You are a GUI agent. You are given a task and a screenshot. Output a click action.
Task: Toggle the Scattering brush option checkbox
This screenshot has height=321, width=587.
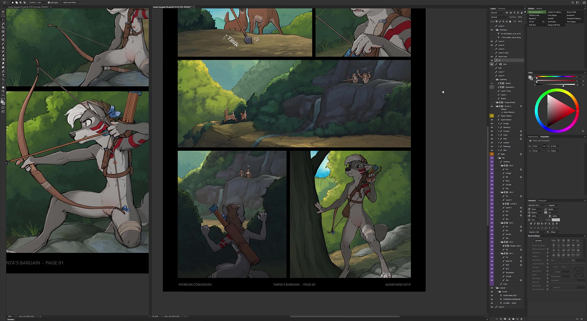pyautogui.click(x=530, y=253)
